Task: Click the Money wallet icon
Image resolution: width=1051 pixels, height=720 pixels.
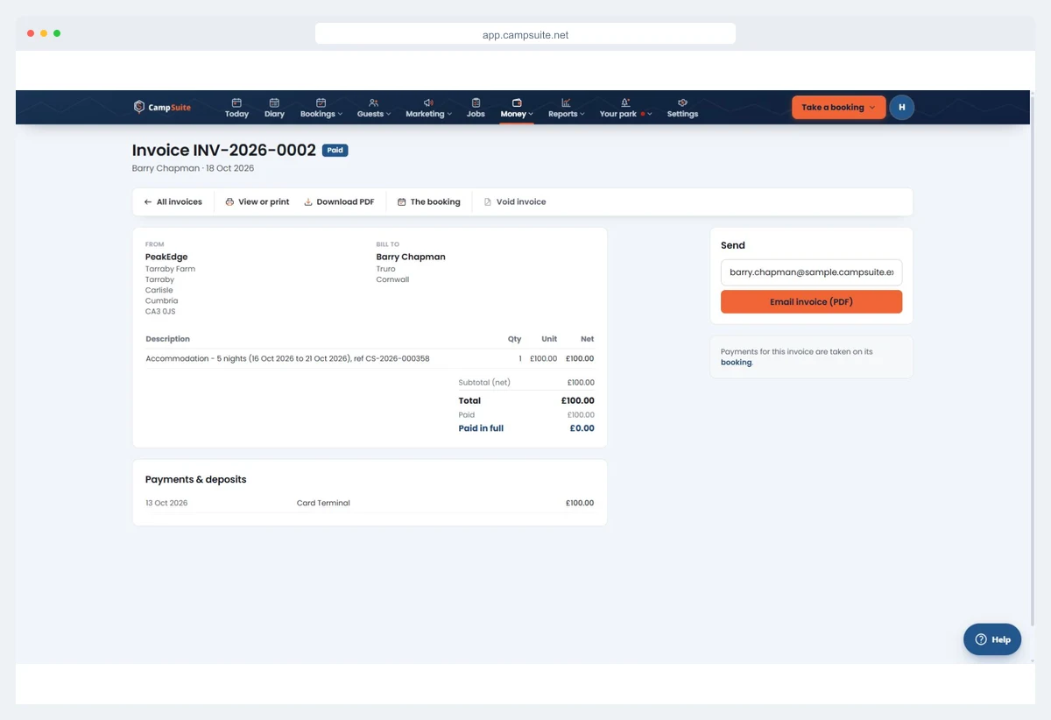Action: pos(517,102)
